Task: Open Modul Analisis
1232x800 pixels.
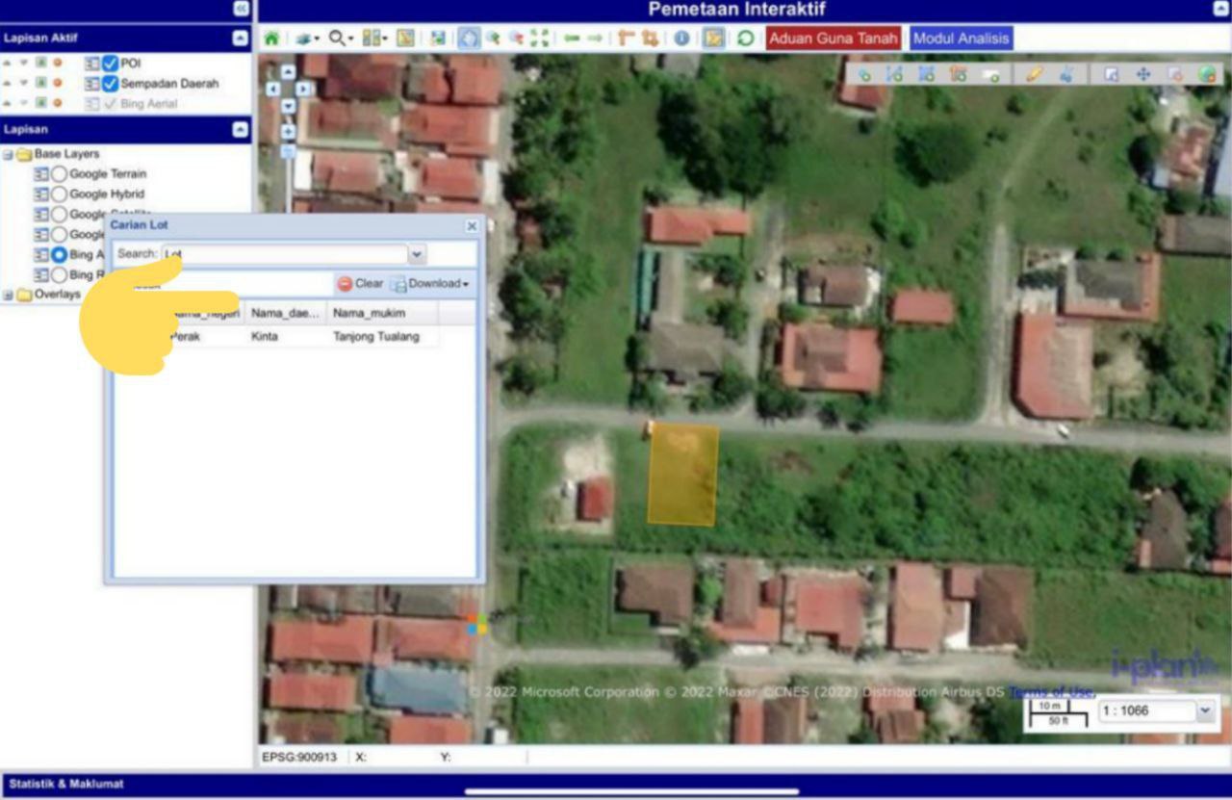Action: 961,39
